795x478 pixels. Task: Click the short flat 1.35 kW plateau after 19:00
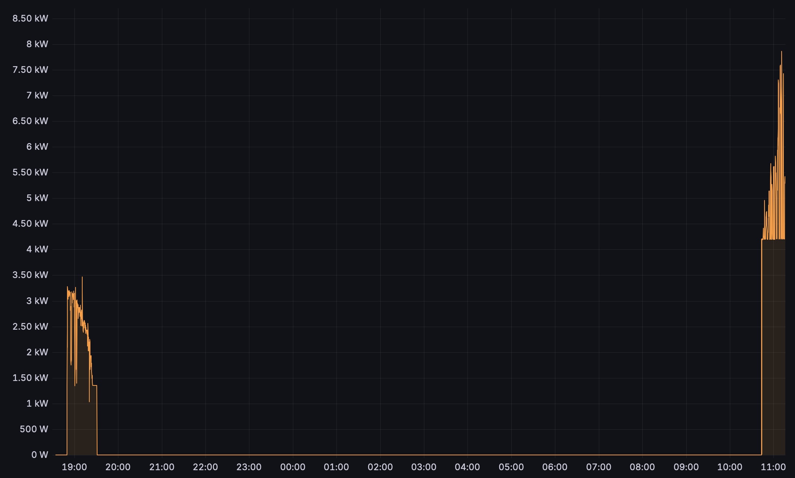95,385
